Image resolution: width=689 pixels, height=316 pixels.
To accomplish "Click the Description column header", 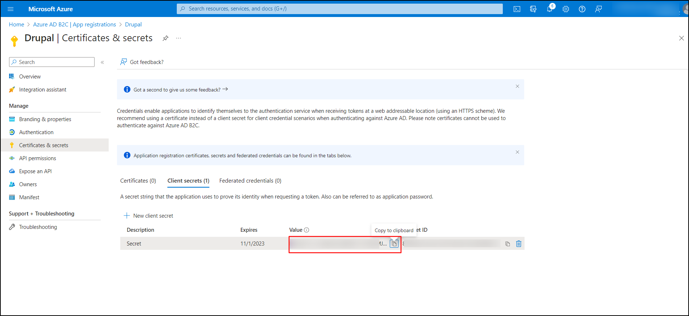I will tap(141, 230).
